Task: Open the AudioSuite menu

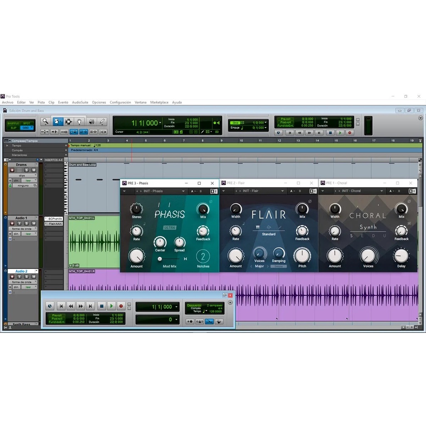Action: tap(80, 102)
